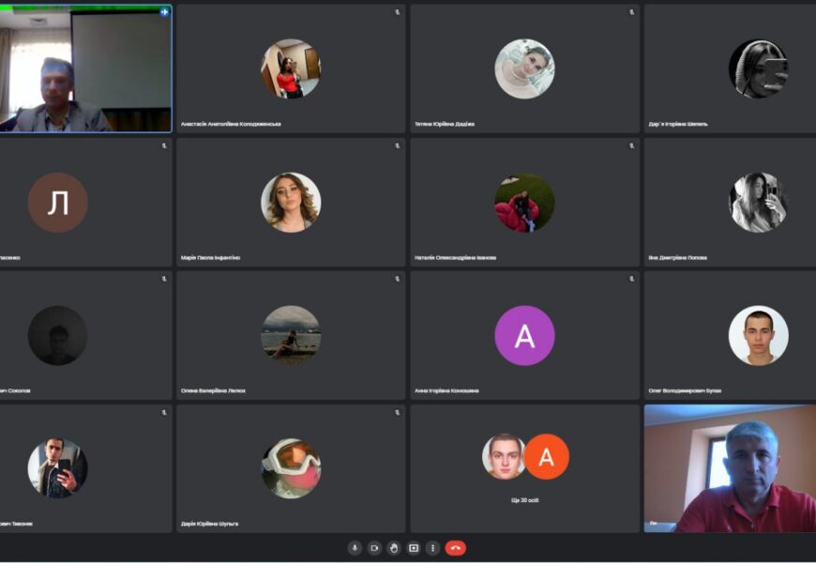Click muted mic icon on Наталія Олександрівна tile
The width and height of the screenshot is (816, 563).
coord(631,145)
